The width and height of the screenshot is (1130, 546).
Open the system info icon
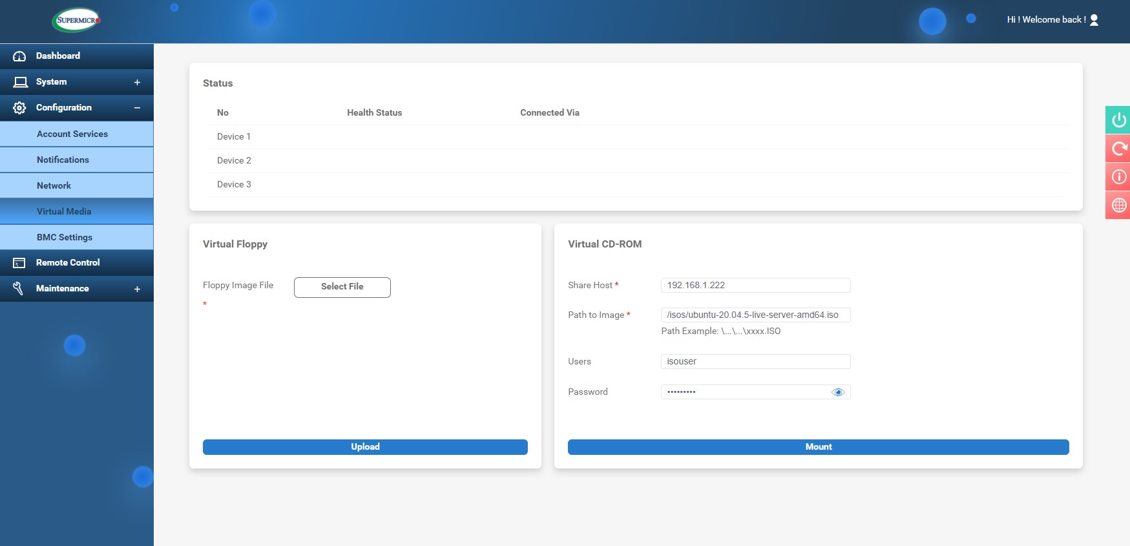point(1118,177)
